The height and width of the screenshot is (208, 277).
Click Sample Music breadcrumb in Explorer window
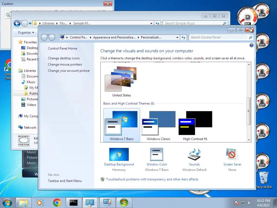82,23
